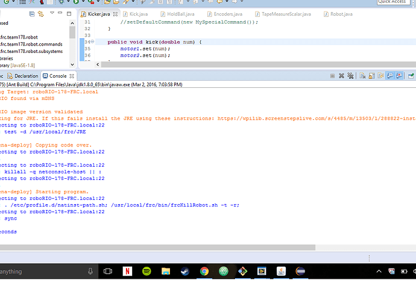Image resolution: width=416 pixels, height=301 pixels.
Task: Click the microphone icon in Windows search
Action: 90,271
